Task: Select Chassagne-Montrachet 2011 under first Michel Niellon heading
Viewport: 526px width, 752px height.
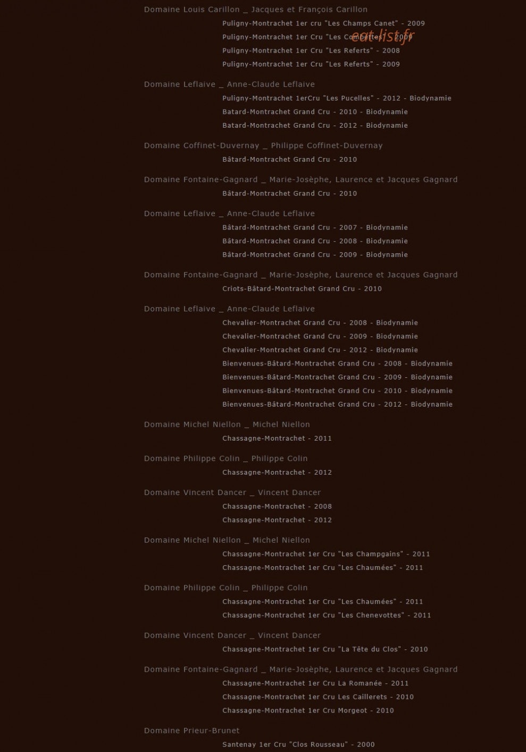Action: [277, 439]
